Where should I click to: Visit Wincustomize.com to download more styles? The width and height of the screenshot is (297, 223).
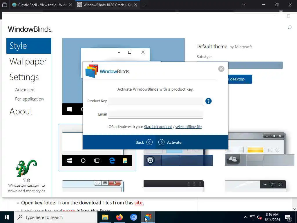[26, 186]
